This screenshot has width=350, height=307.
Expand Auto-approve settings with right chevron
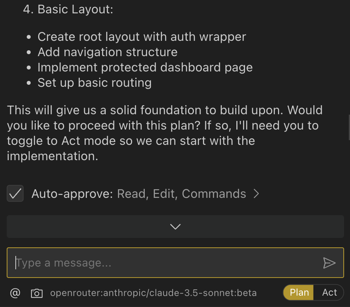[256, 194]
